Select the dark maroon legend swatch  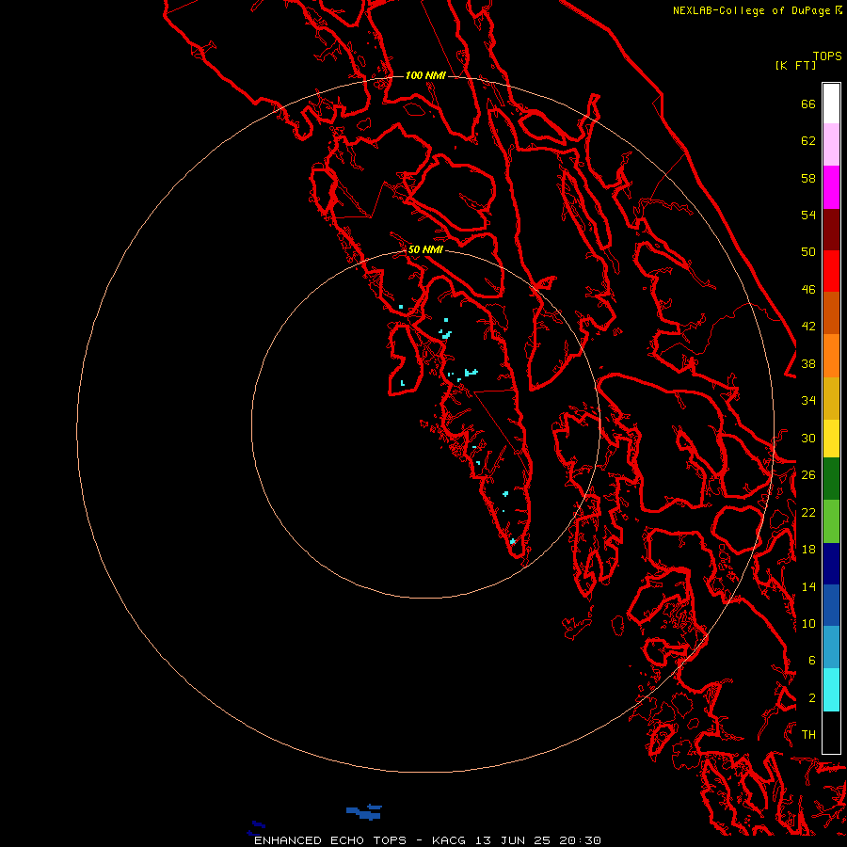pos(831,230)
